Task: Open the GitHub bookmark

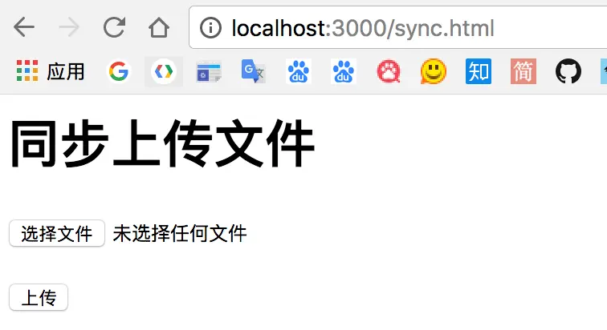Action: (568, 71)
